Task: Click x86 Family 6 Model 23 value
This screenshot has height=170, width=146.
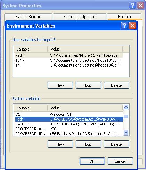Action: [x=85, y=134]
